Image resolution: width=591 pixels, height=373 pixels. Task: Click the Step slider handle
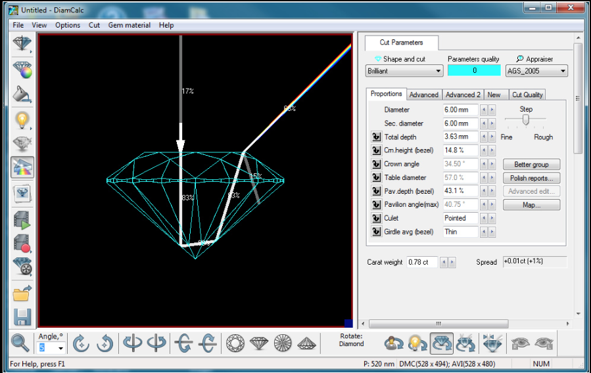(525, 120)
